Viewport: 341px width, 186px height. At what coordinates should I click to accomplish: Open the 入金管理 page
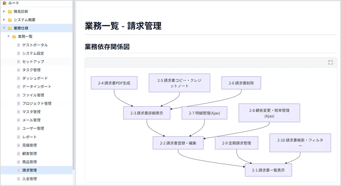[x=29, y=179]
